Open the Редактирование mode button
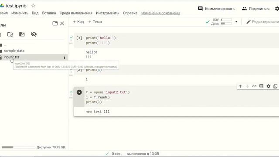The height and width of the screenshot is (157, 279). (262, 22)
